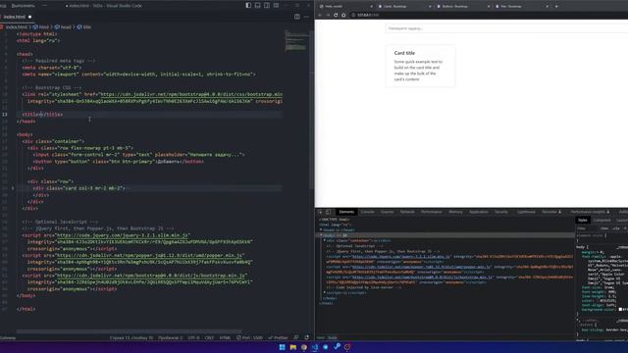Open the popper.min.js script URL in editor
The width and height of the screenshot is (628, 353).
(x=150, y=255)
